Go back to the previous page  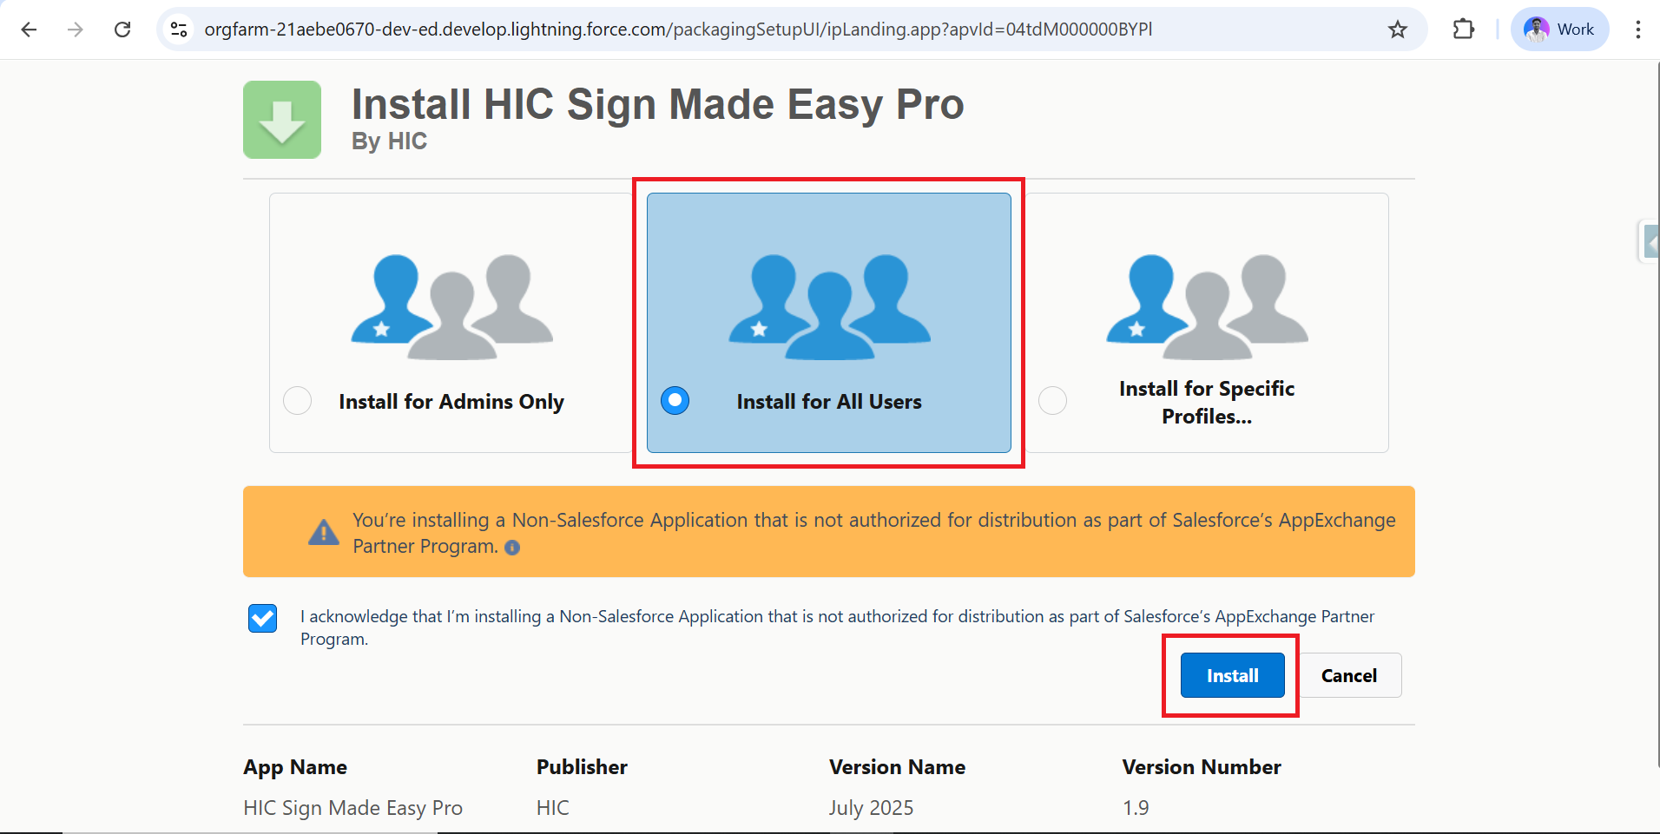click(29, 30)
